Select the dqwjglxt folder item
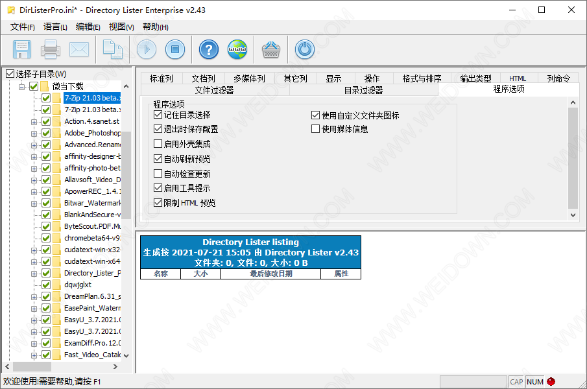This screenshot has width=587, height=389. 78,285
